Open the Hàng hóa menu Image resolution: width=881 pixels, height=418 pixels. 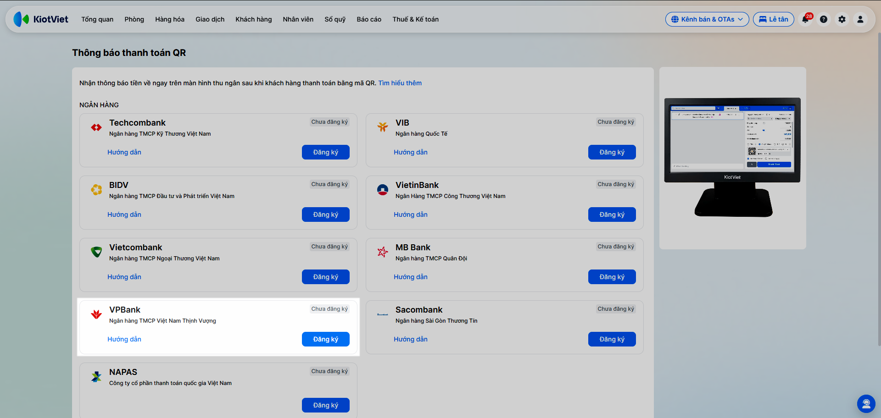coord(170,19)
